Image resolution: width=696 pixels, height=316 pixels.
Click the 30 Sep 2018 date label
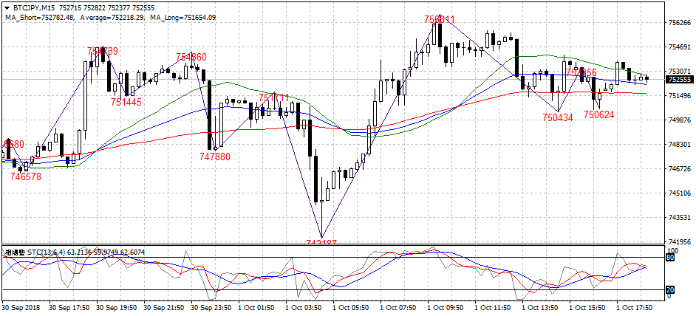21,307
